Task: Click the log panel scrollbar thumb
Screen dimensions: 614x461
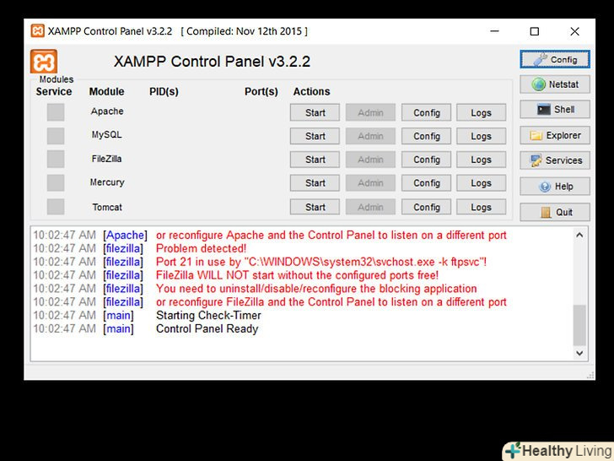Action: point(579,325)
